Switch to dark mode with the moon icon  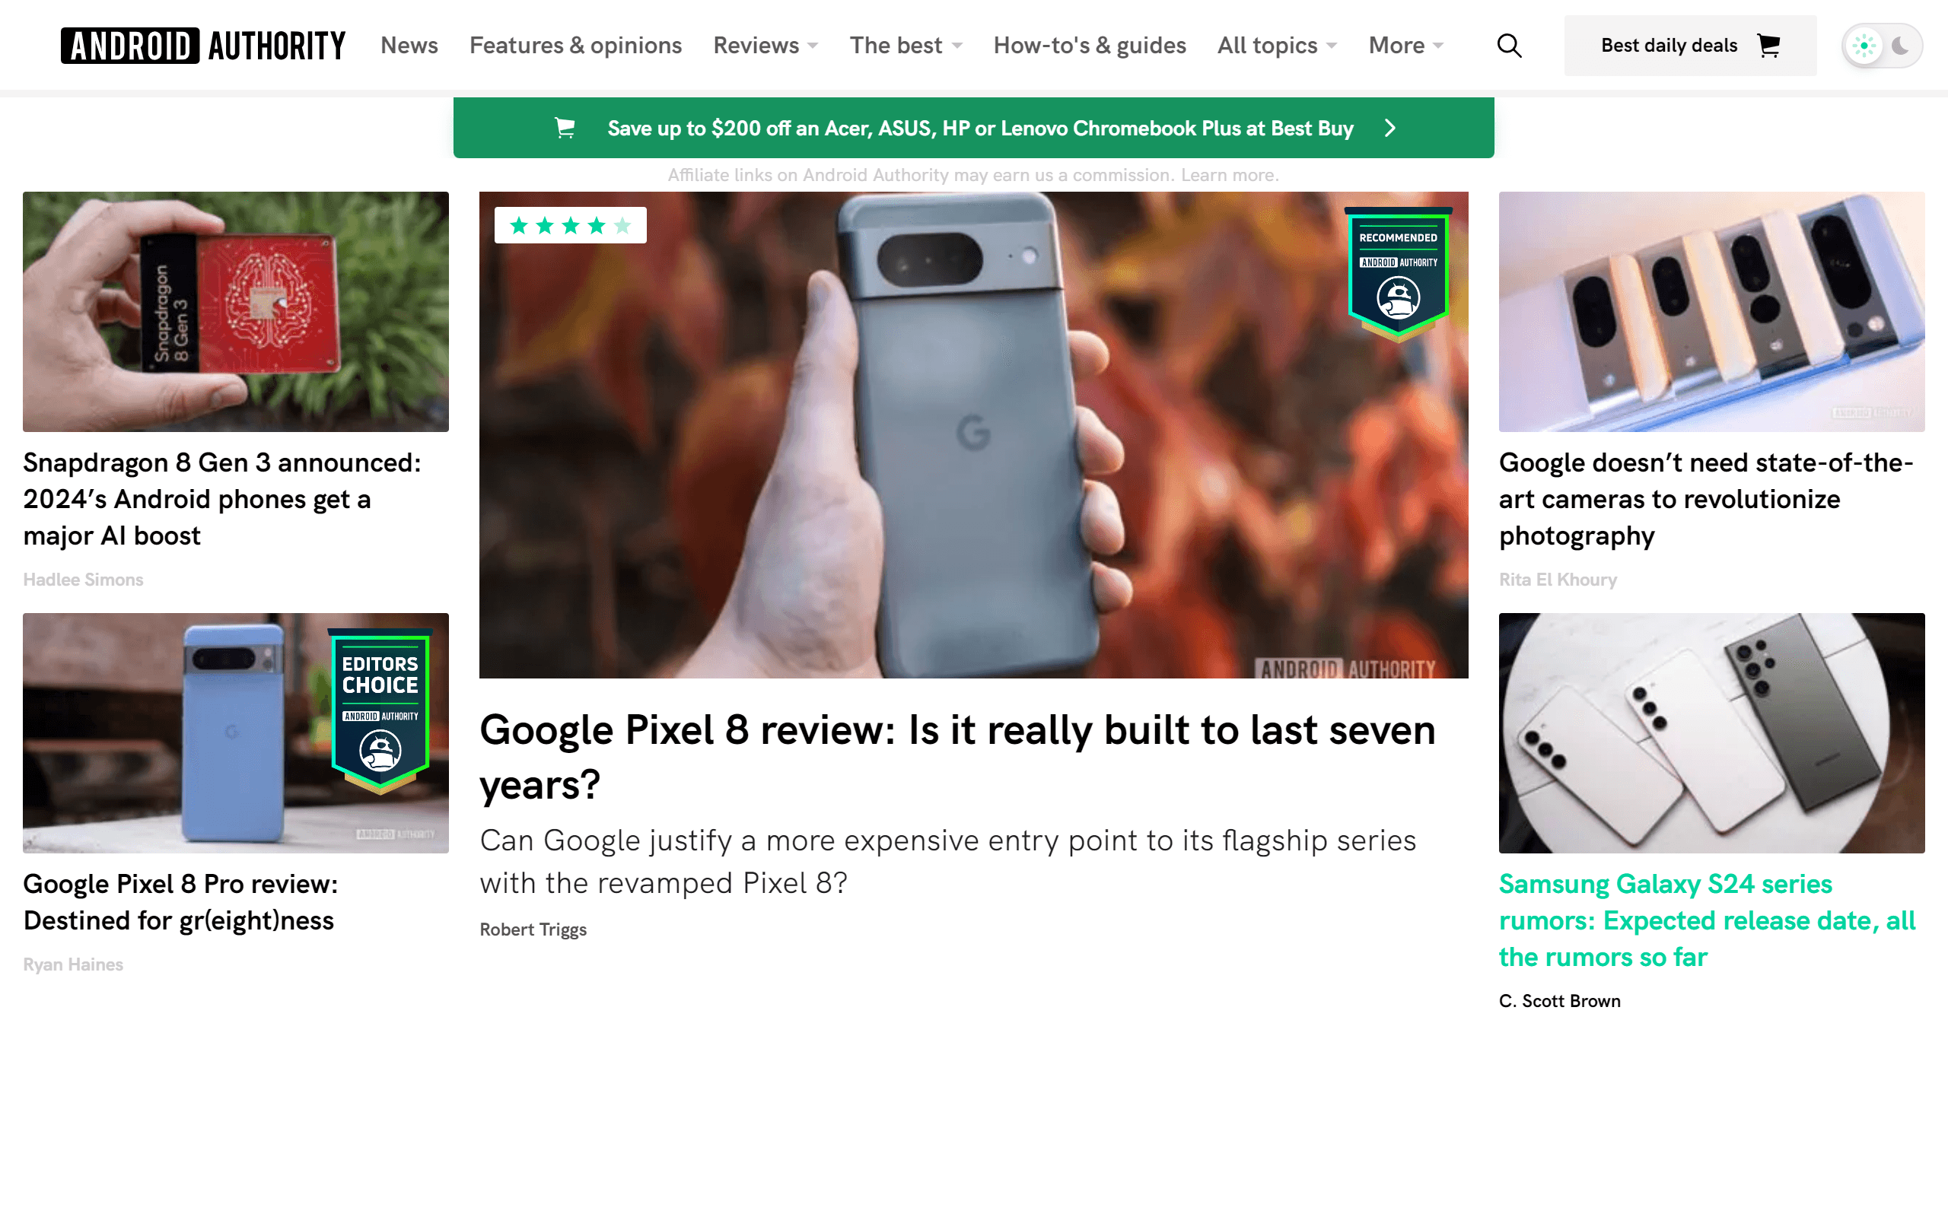1900,46
